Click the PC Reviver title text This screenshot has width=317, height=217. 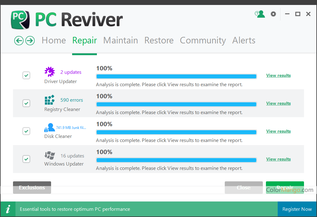click(x=79, y=20)
